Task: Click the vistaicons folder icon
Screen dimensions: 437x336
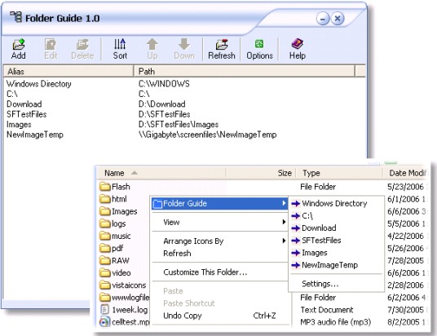Action: tap(105, 285)
